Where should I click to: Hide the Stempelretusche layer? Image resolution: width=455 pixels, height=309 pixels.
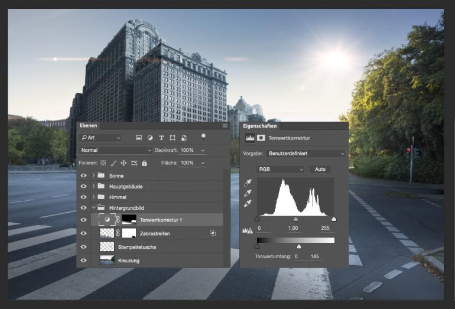83,247
